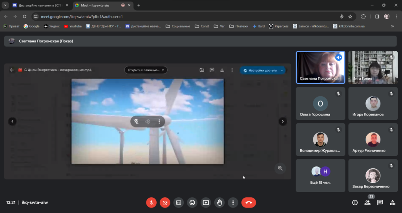
Task: Raise hand in the meeting
Action: point(219,202)
